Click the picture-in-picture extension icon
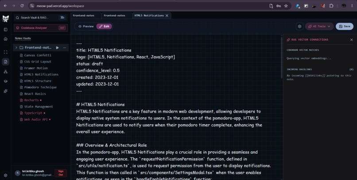 tap(306, 6)
